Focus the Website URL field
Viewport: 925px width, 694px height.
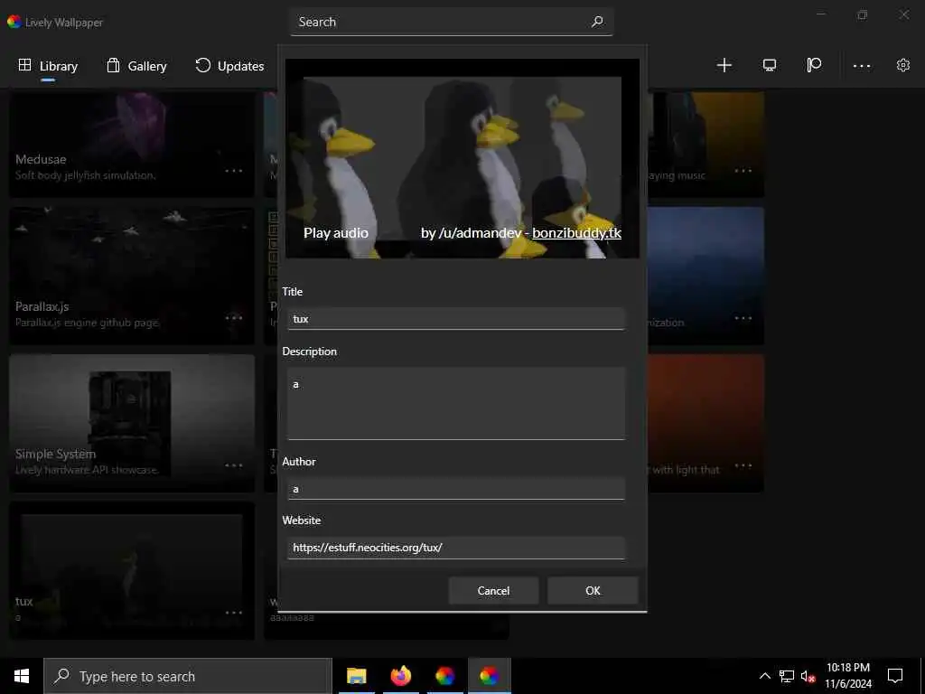[455, 548]
